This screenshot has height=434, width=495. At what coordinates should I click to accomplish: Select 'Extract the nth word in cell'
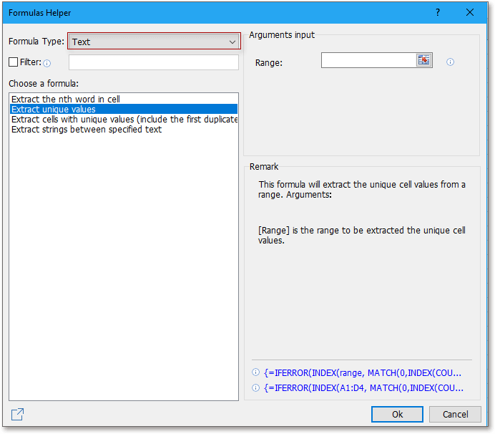click(x=66, y=99)
